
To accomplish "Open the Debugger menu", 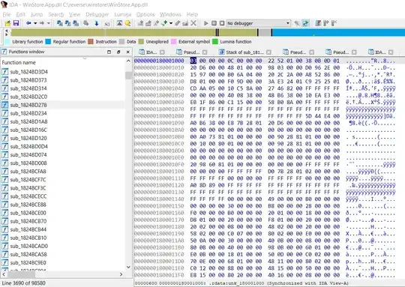I will [x=97, y=14].
